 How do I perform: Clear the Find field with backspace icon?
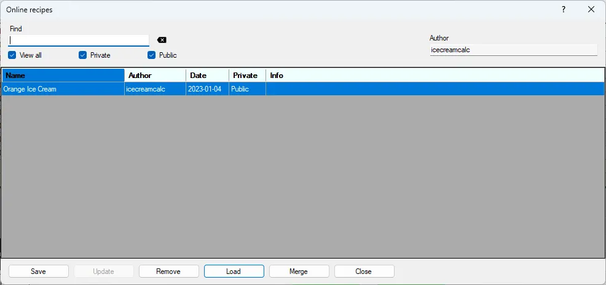pyautogui.click(x=162, y=40)
